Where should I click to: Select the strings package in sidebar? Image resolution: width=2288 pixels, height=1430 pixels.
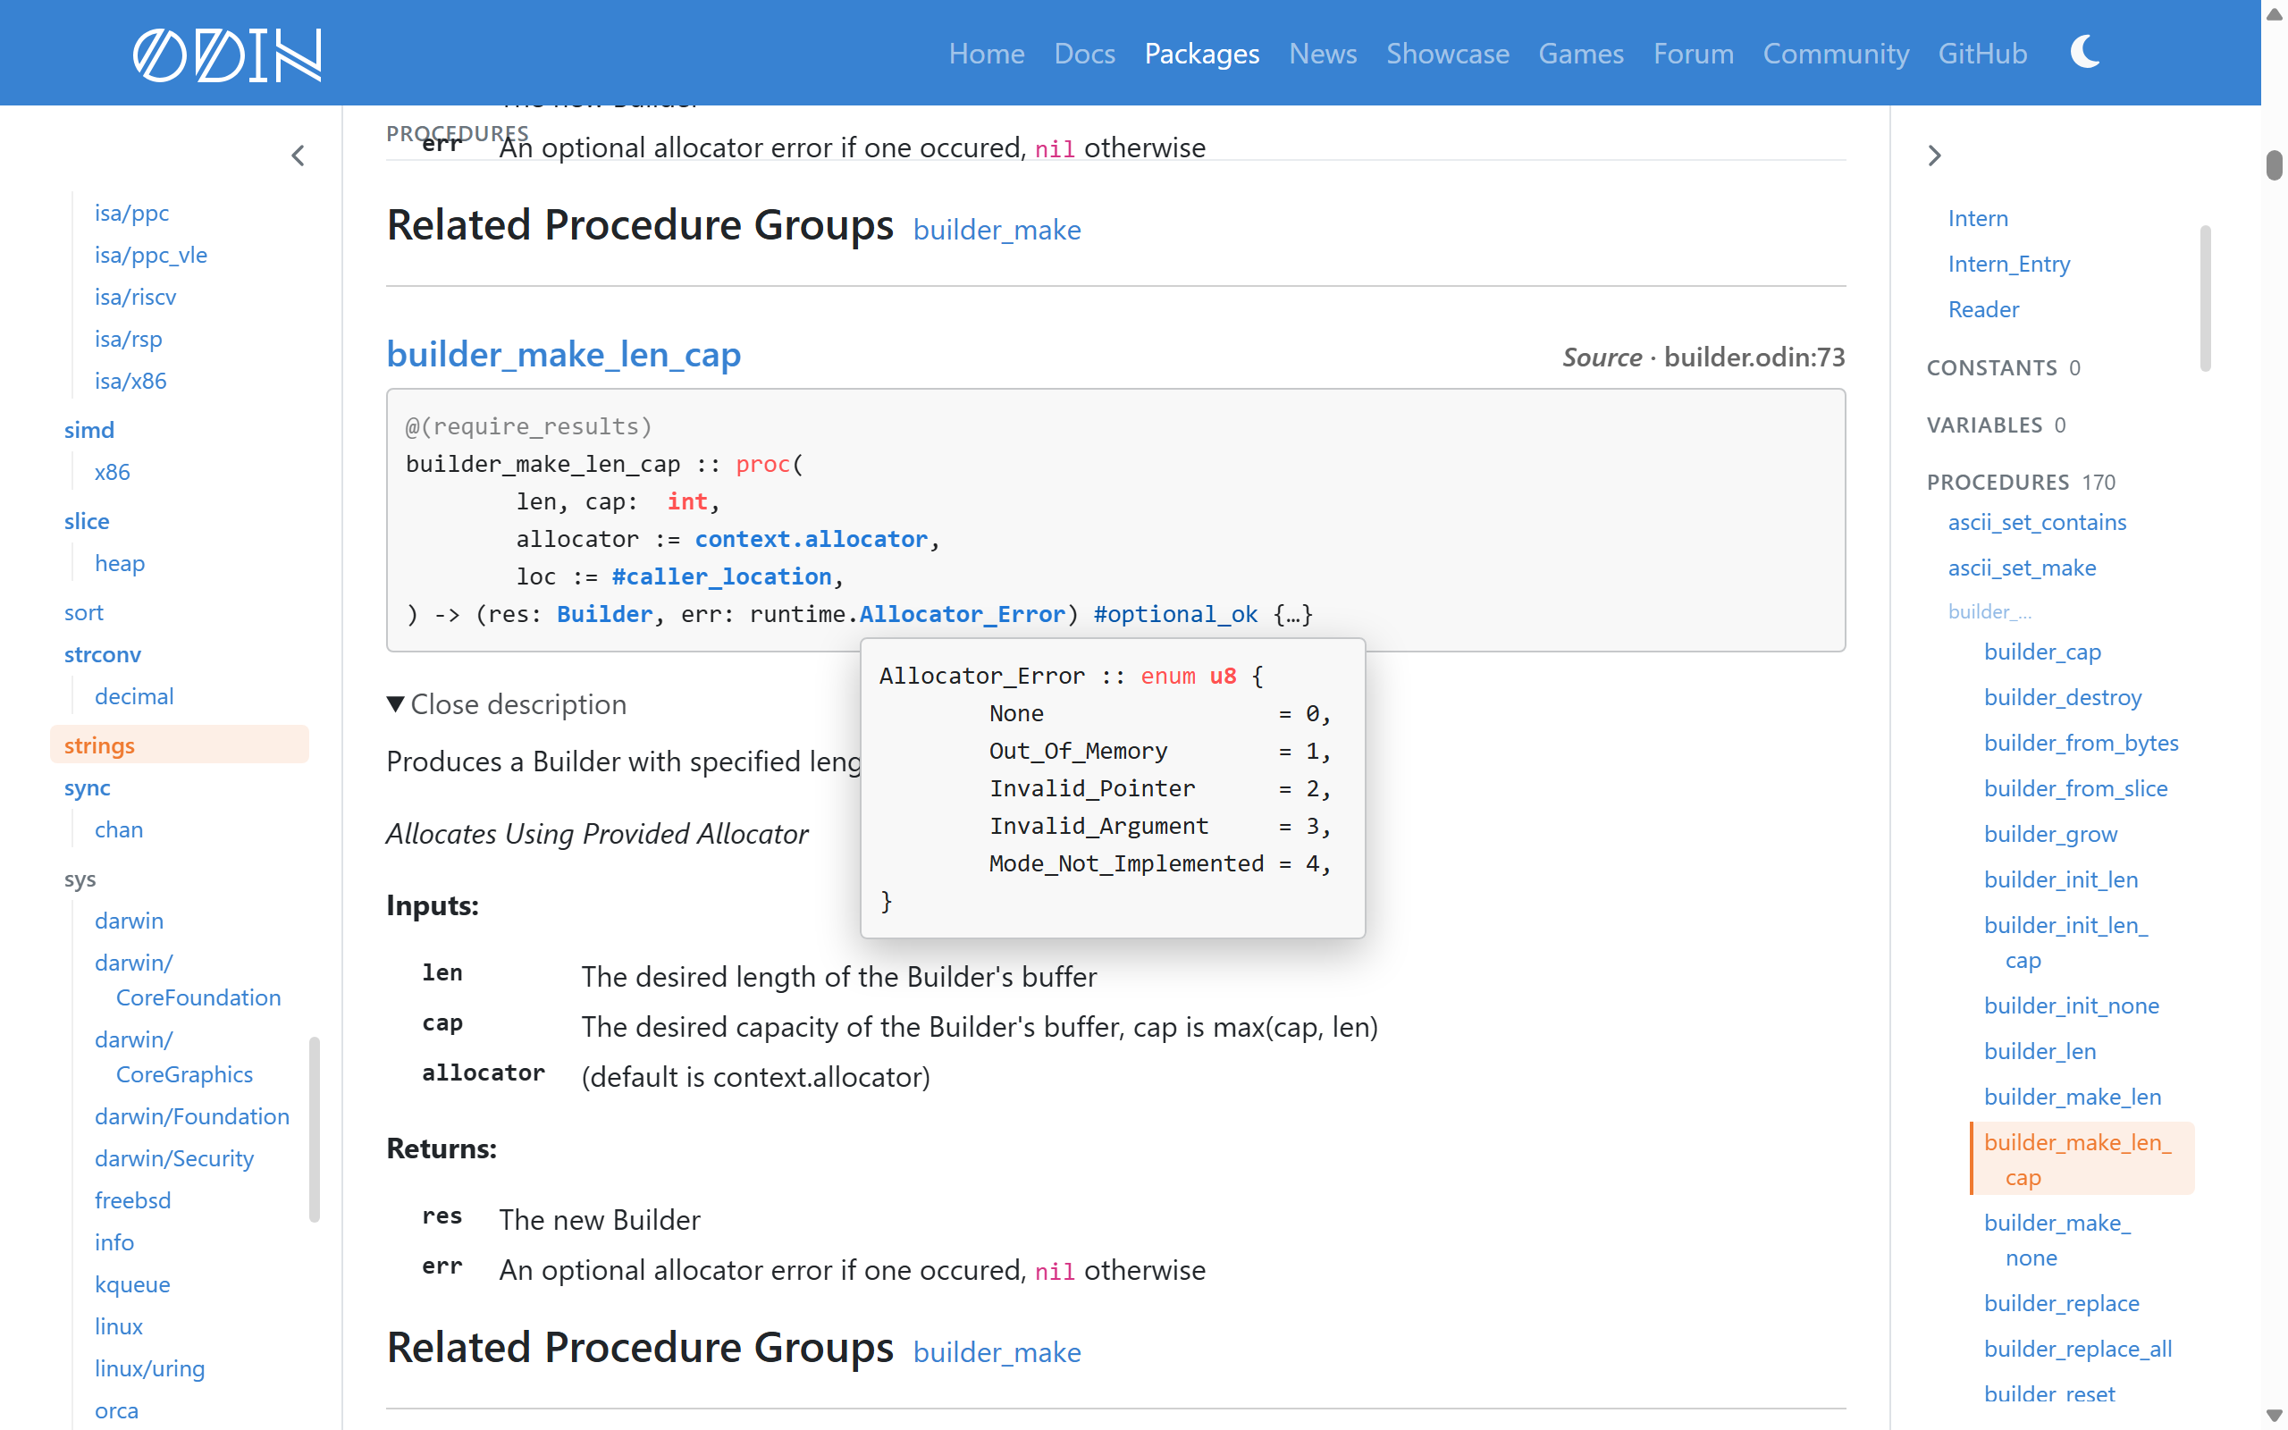tap(180, 745)
